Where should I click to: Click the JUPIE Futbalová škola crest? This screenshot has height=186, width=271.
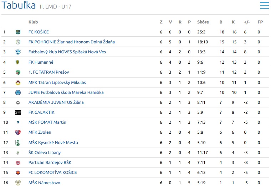coord(18,92)
